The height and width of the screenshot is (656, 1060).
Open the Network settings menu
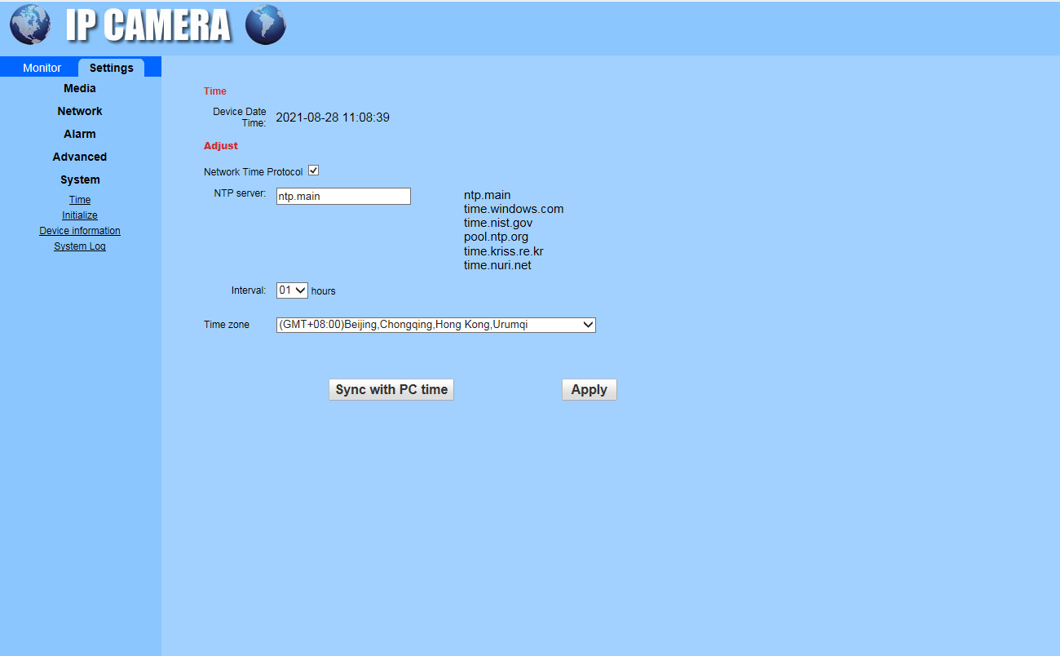80,111
